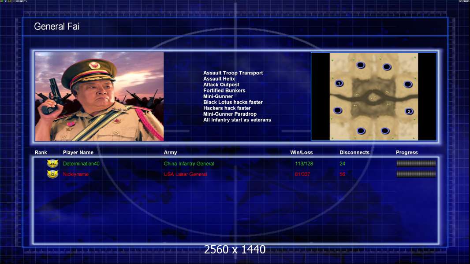This screenshot has width=470, height=264.
Task: Click 'All Infantry start as veterans' line
Action: [x=237, y=120]
